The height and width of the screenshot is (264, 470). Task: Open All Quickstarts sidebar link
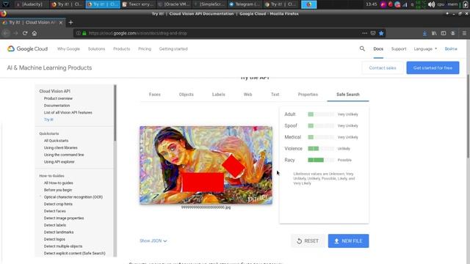tap(56, 141)
